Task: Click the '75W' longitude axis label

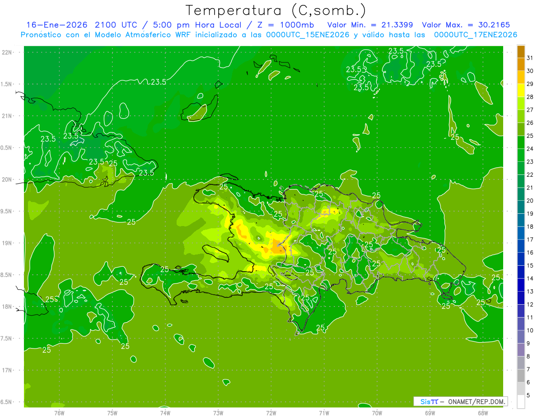Action: (x=112, y=413)
